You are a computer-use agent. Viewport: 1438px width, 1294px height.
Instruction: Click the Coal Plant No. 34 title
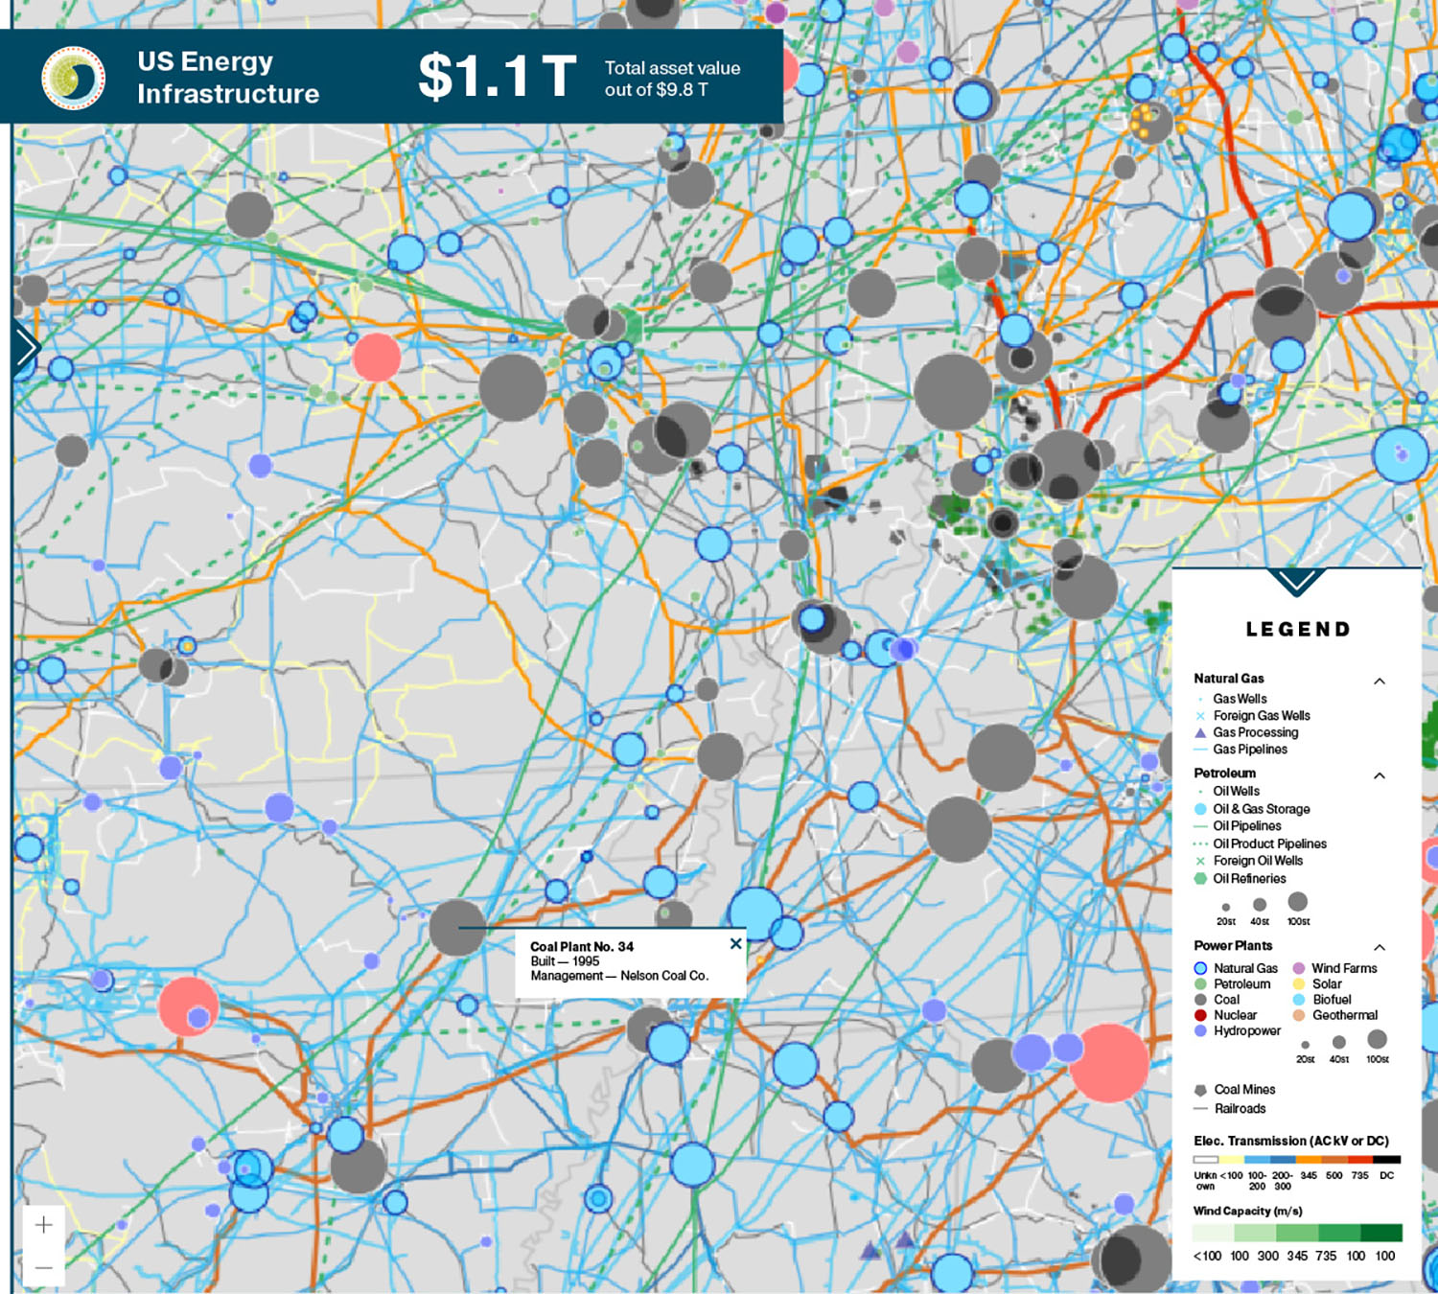pos(582,946)
